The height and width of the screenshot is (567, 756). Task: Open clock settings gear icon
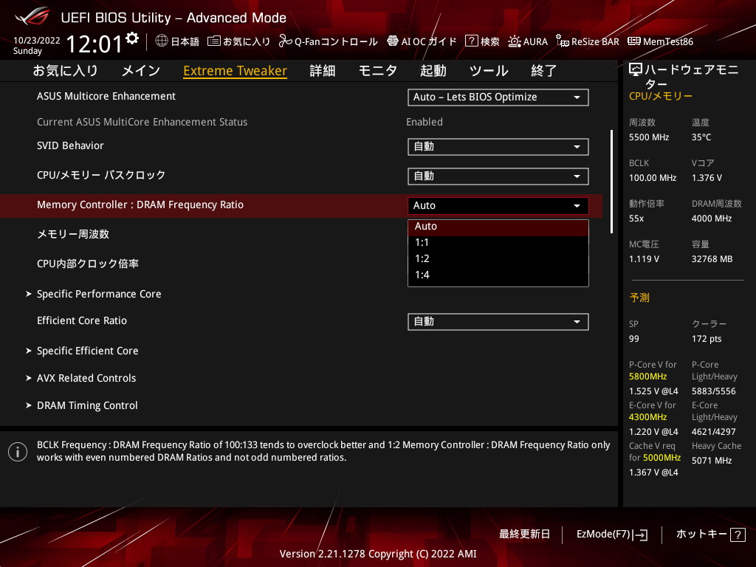[x=132, y=38]
